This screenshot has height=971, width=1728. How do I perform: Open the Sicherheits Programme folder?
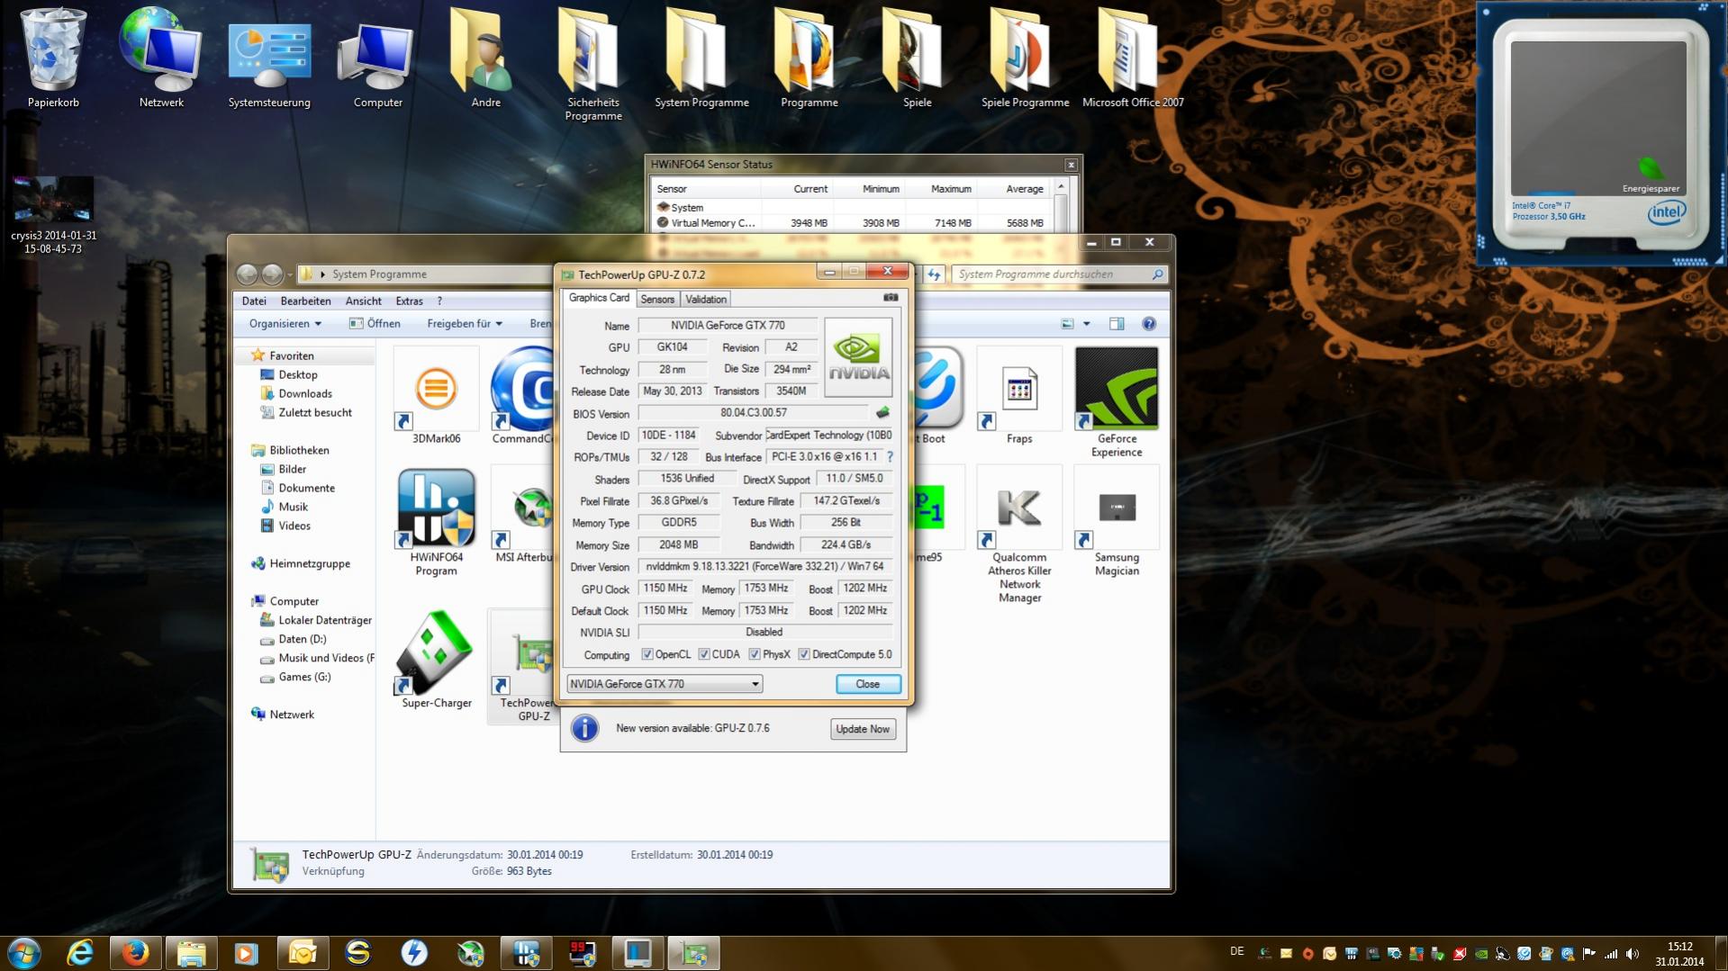[593, 65]
